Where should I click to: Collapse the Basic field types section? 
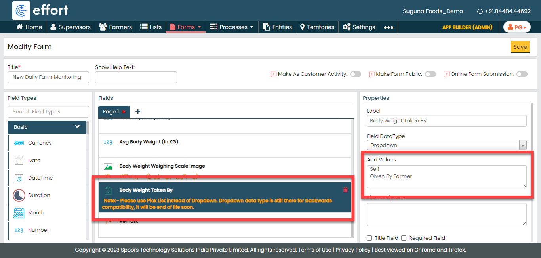click(77, 127)
